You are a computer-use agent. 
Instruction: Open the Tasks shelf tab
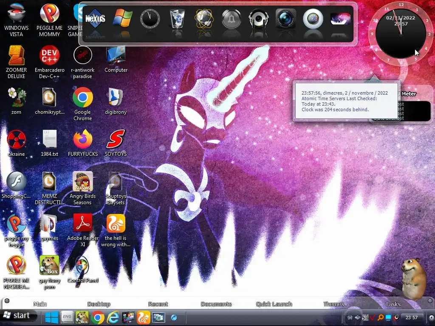pos(393,304)
